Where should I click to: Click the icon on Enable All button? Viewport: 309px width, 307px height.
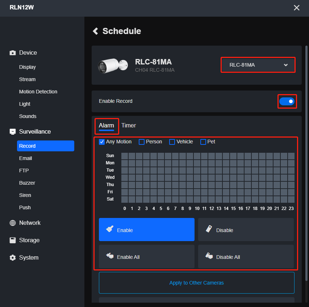click(110, 256)
